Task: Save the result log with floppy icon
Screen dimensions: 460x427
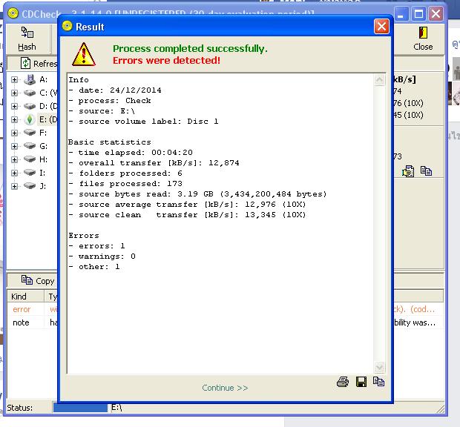Action: pos(361,382)
